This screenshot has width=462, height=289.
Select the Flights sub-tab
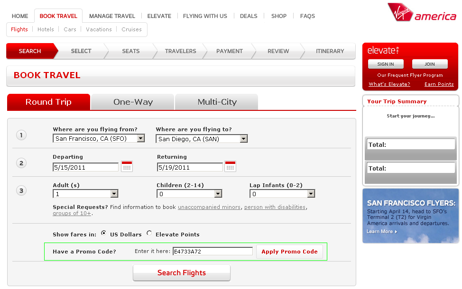[x=19, y=29]
